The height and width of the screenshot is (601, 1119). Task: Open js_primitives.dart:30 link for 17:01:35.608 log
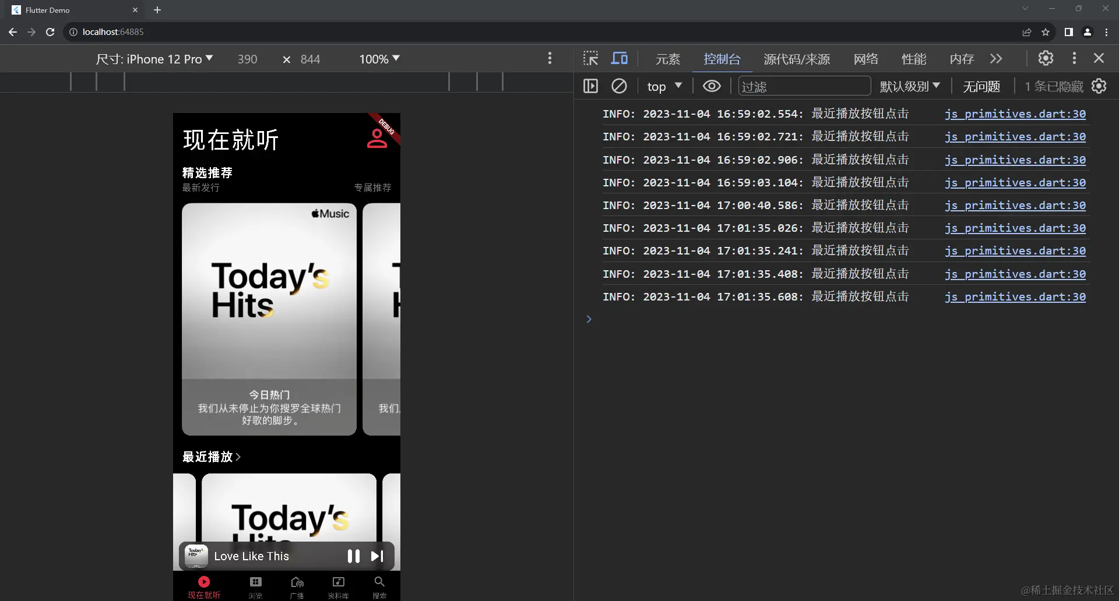pyautogui.click(x=1015, y=297)
